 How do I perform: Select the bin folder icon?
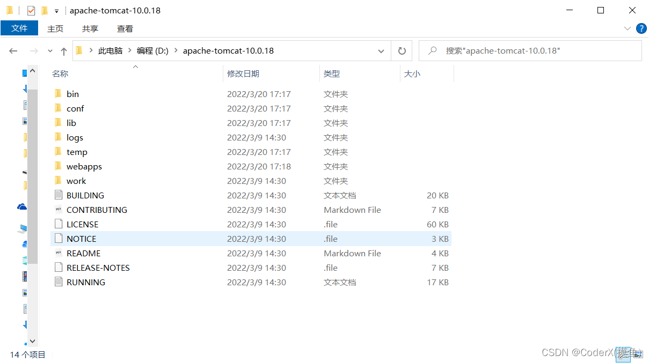tap(59, 93)
